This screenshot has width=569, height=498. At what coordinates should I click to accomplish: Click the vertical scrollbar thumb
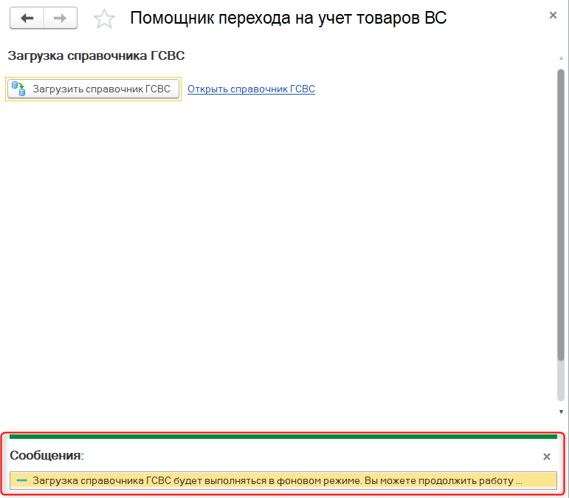coord(561,214)
